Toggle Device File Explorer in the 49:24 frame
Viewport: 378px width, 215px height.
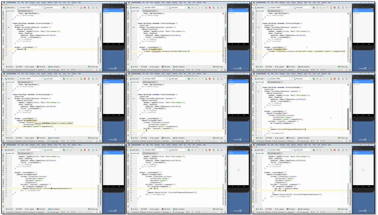pyautogui.click(x=350, y=197)
